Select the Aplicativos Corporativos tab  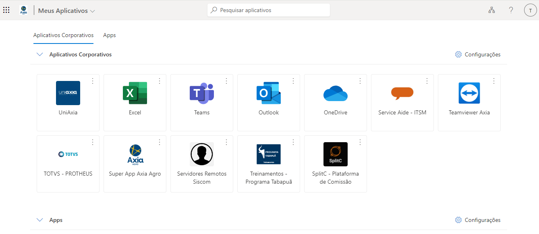coord(63,35)
